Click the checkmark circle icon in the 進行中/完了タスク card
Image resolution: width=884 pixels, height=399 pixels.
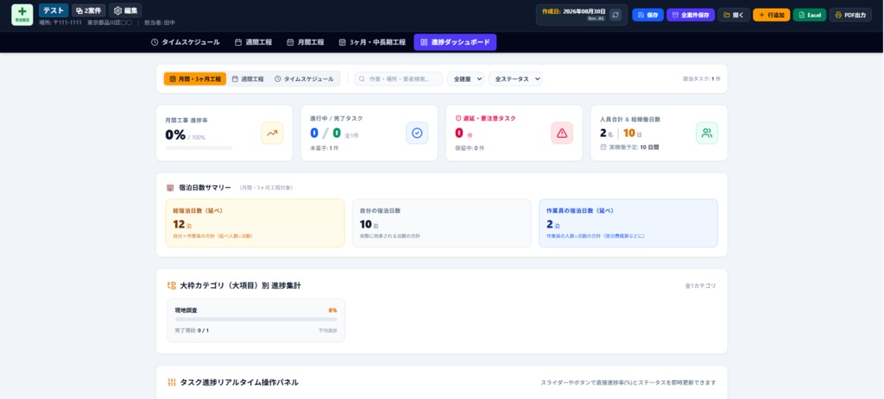[417, 133]
